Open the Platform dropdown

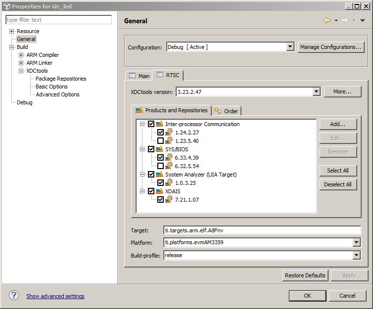[356, 242]
